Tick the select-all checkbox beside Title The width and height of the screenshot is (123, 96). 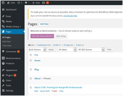pos(31,55)
